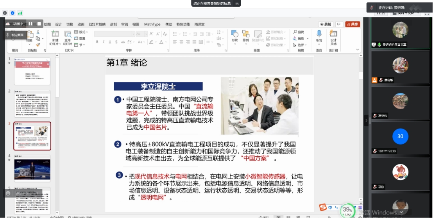The image size is (433, 218).
Task: Increase font size with the large A icon
Action: (x=151, y=34)
